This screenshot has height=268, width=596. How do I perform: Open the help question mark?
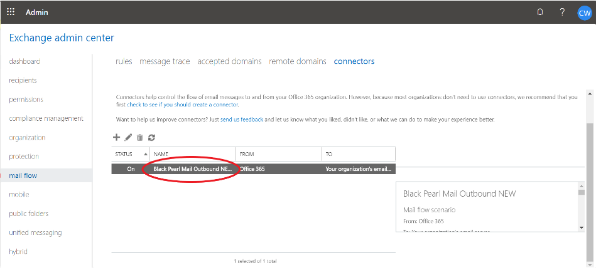(x=562, y=12)
